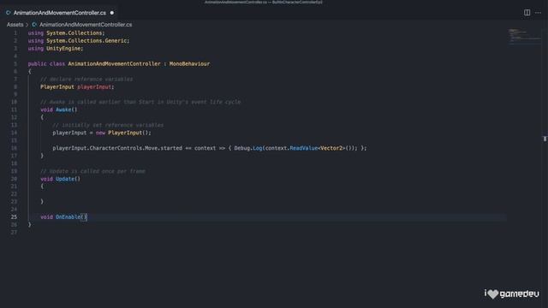Open the more actions ellipsis menu
548x308 pixels.
tap(538, 13)
